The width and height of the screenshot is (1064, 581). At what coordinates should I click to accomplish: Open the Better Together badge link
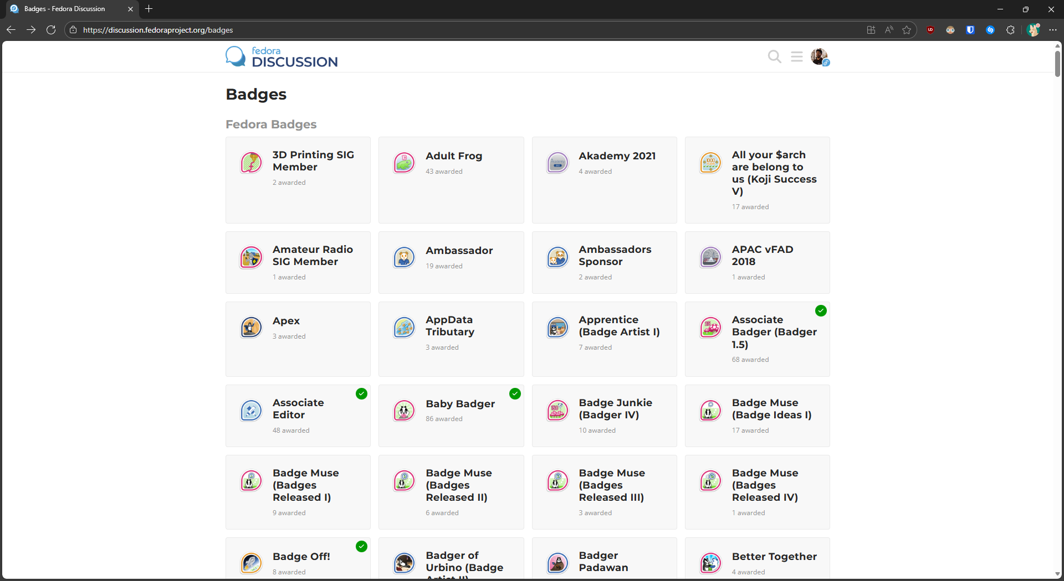774,556
